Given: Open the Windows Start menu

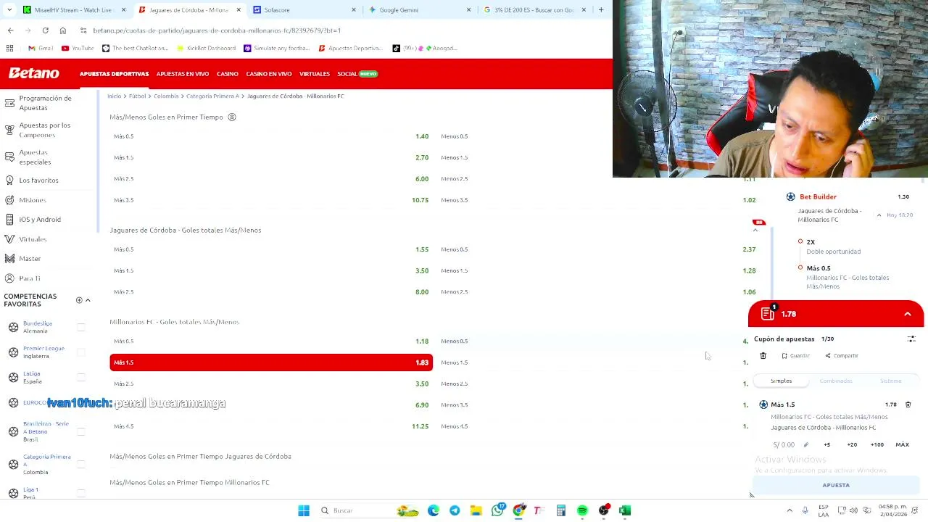Looking at the screenshot, I should click(x=304, y=510).
